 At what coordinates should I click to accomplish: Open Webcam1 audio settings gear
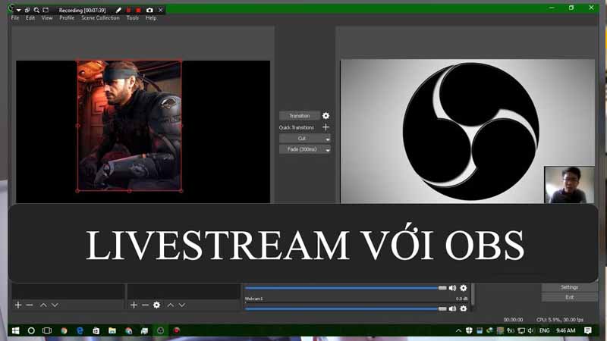pos(464,308)
